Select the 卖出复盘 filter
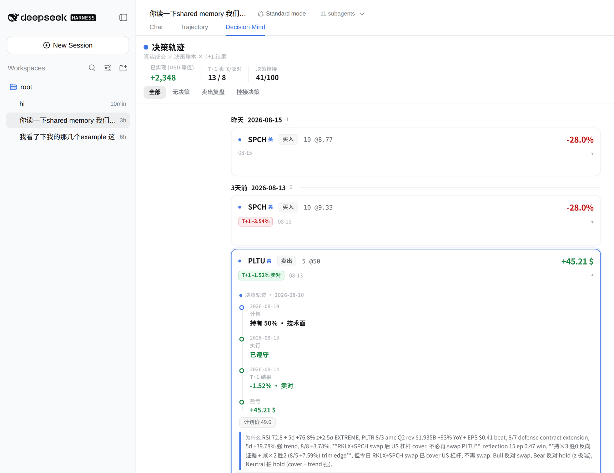This screenshot has height=473, width=614. click(x=213, y=92)
